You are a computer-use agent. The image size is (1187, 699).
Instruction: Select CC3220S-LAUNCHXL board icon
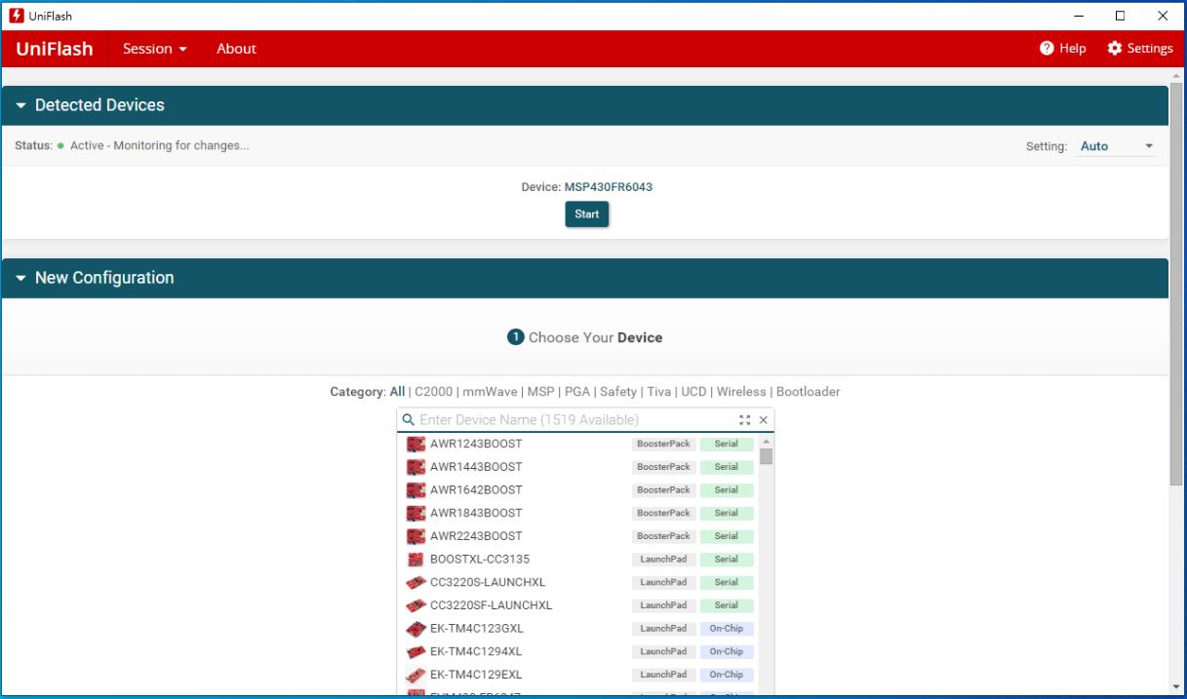pos(415,582)
